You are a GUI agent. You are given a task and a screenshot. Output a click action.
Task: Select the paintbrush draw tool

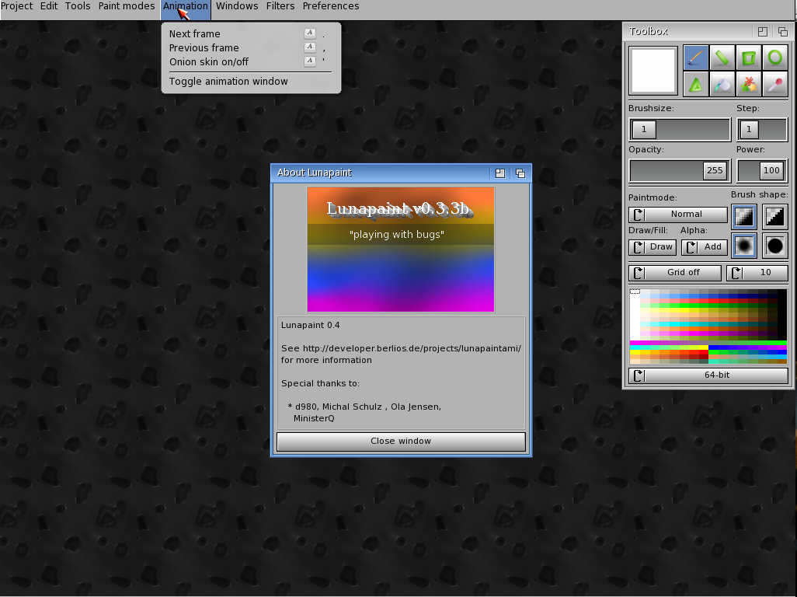tap(696, 58)
